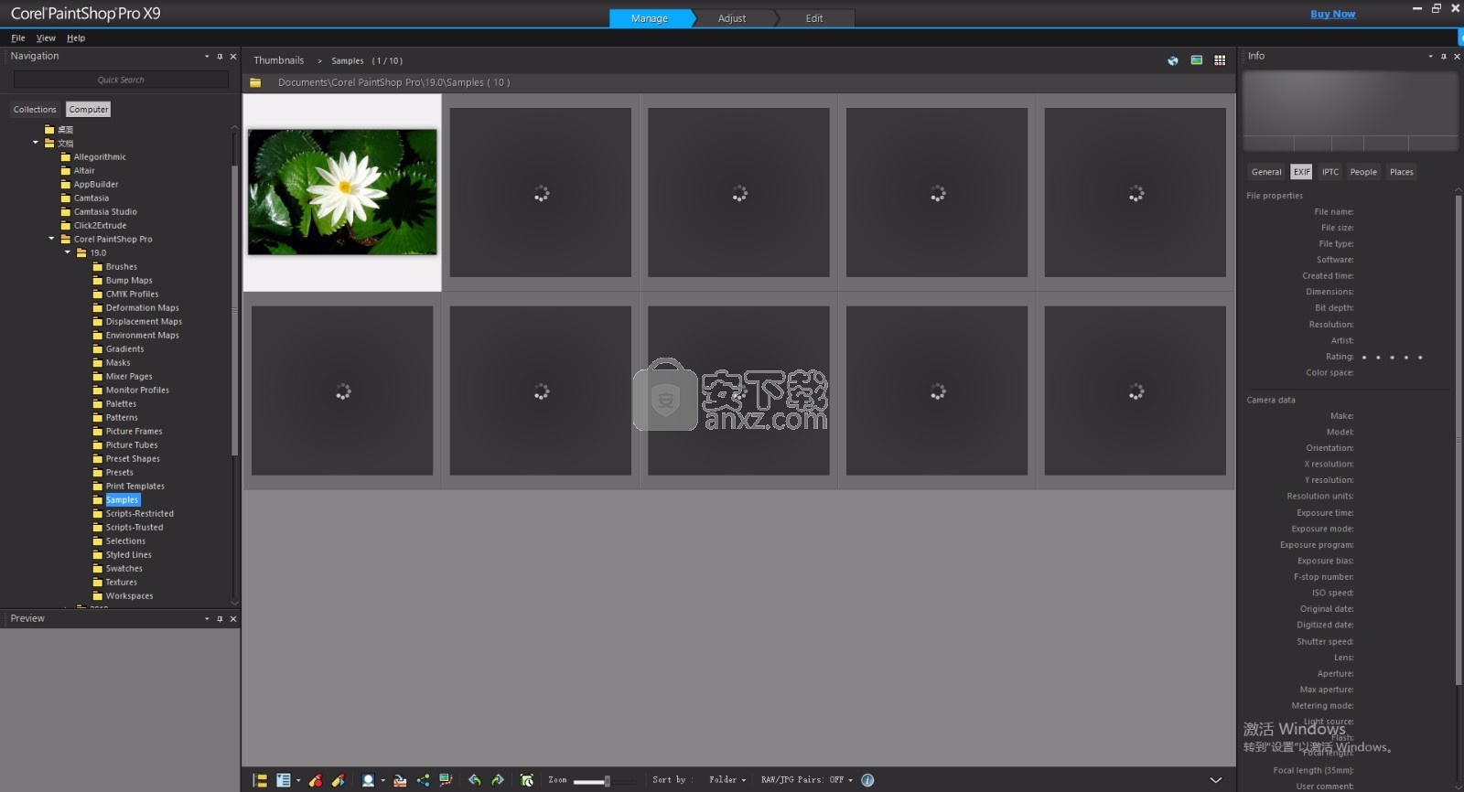Select the white lotus flower thumbnail
Screen dimensions: 1464x792
click(342, 192)
